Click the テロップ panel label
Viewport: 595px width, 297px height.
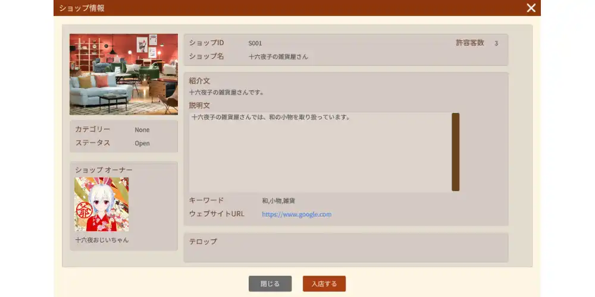pyautogui.click(x=203, y=241)
